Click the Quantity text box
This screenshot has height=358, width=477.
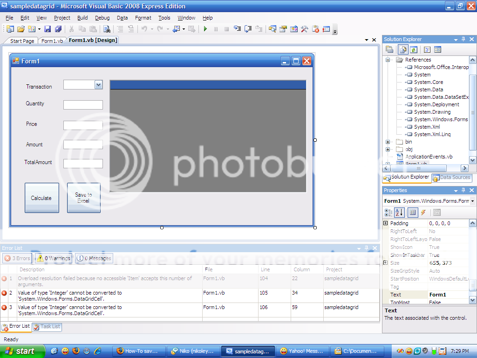tap(83, 105)
